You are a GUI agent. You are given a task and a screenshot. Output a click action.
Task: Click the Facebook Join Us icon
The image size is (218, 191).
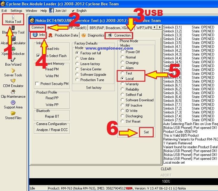click(x=52, y=10)
